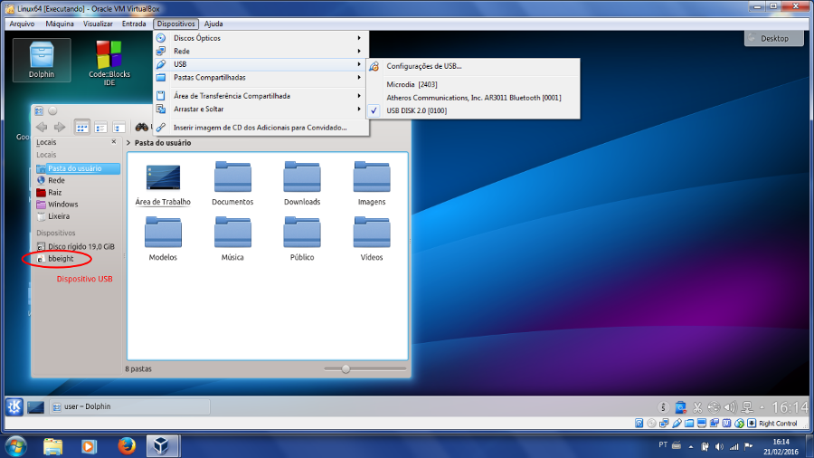Open the Dolphin desktop icon
The height and width of the screenshot is (458, 814).
point(42,60)
